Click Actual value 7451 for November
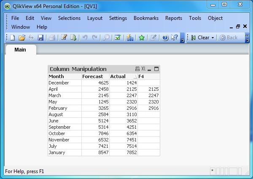The image size is (253, 179). (x=124, y=140)
